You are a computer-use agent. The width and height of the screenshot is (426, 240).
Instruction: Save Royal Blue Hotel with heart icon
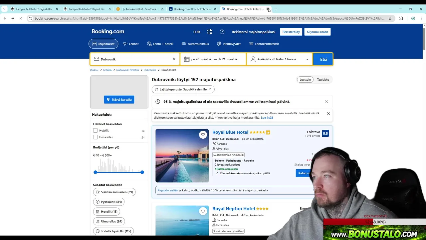click(203, 135)
